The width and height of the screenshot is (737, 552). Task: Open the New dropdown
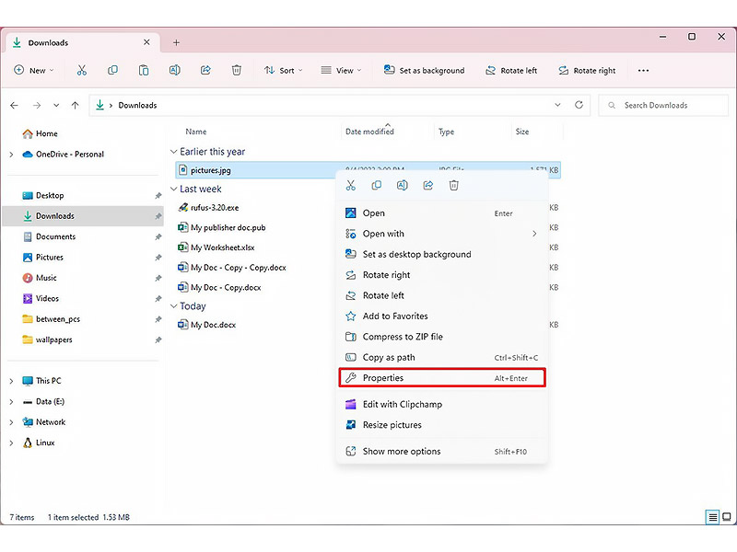34,71
